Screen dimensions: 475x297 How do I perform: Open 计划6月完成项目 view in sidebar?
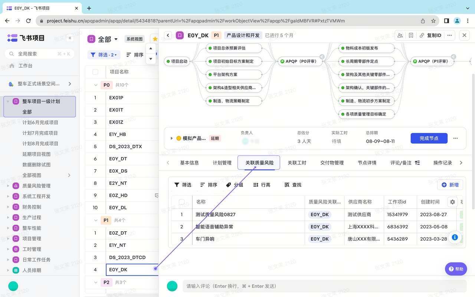click(40, 123)
